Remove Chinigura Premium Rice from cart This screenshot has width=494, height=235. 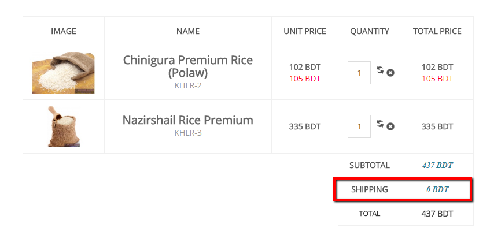(x=390, y=73)
